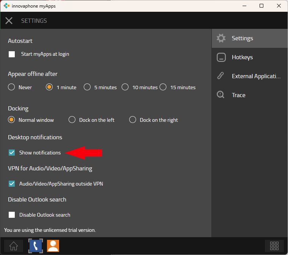This screenshot has height=255, width=288.
Task: Select 5 minutes offline option
Action: (x=87, y=87)
